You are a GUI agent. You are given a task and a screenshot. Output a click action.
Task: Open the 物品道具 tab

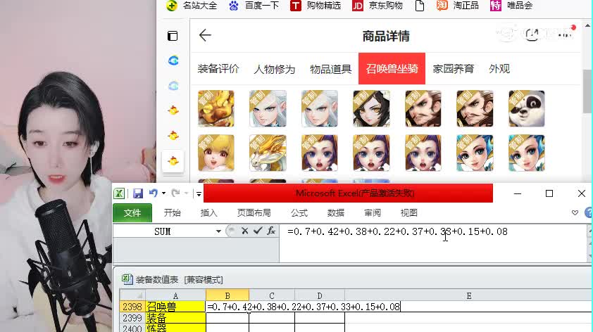click(330, 69)
